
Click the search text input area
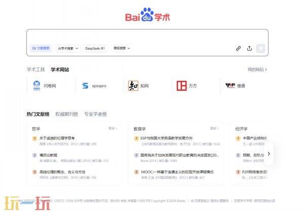(x=147, y=37)
